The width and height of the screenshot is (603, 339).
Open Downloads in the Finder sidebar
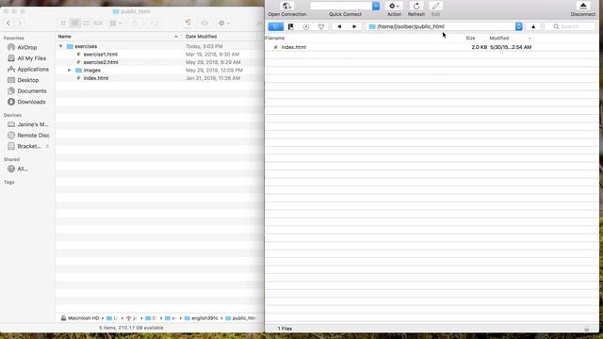tap(31, 102)
